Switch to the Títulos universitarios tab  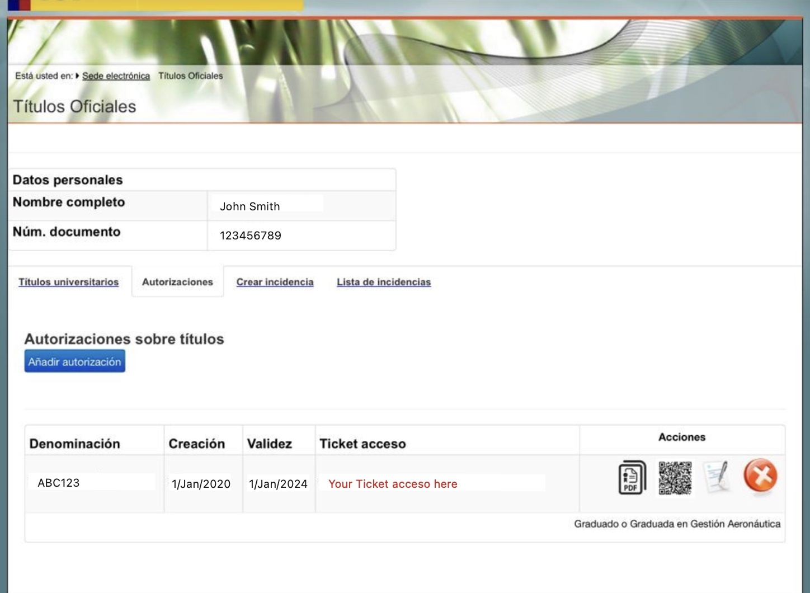68,282
